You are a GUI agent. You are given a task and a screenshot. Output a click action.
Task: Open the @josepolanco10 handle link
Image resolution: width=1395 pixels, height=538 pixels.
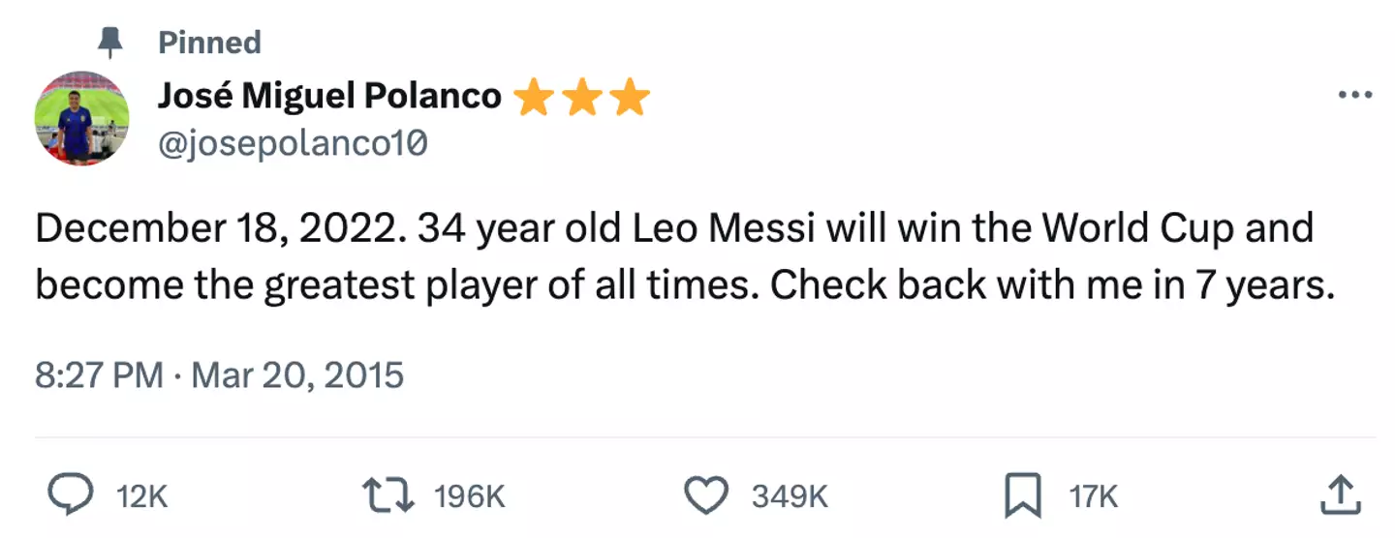point(292,143)
